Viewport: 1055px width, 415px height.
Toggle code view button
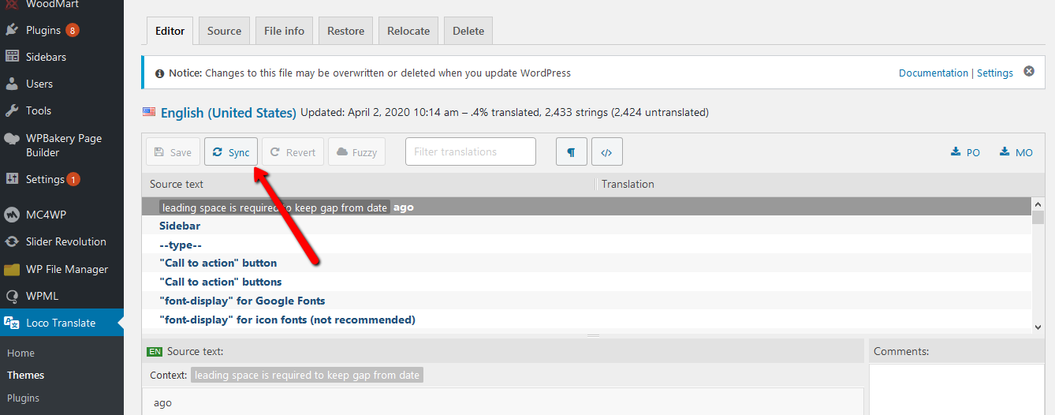[606, 152]
